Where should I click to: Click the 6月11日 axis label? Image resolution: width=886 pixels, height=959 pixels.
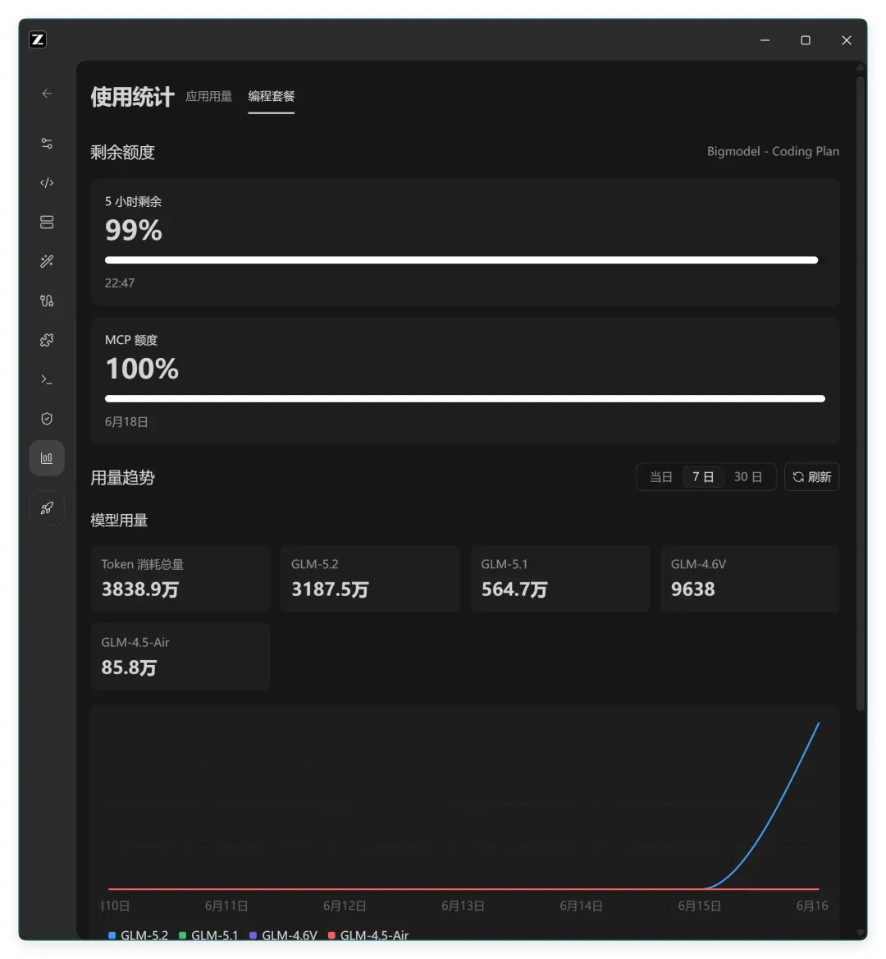pyautogui.click(x=226, y=905)
